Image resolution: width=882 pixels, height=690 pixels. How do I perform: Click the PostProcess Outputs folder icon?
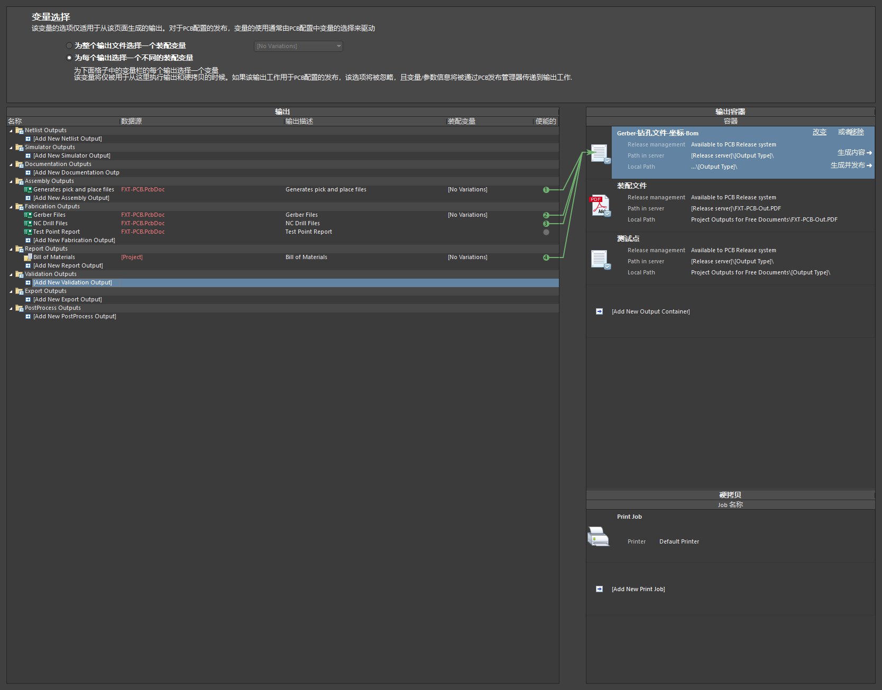point(20,308)
